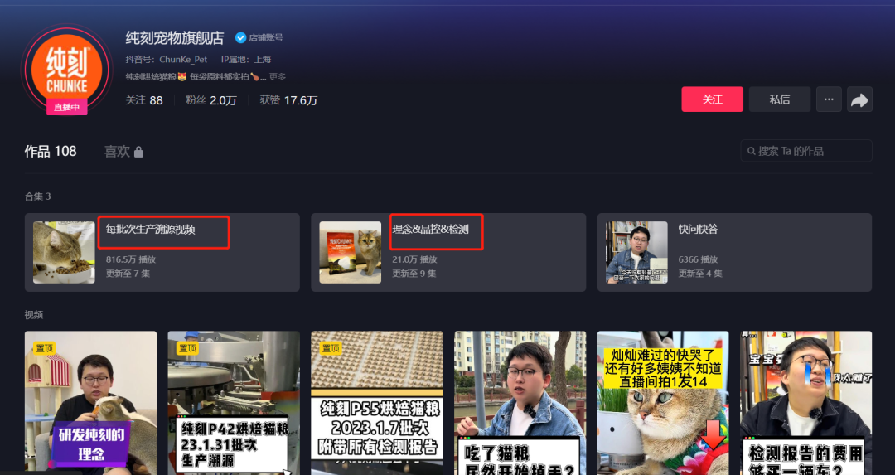This screenshot has height=475, width=895.
Task: Click the 置顶 badge on 研发纯刻的理念 video
Action: coord(44,347)
